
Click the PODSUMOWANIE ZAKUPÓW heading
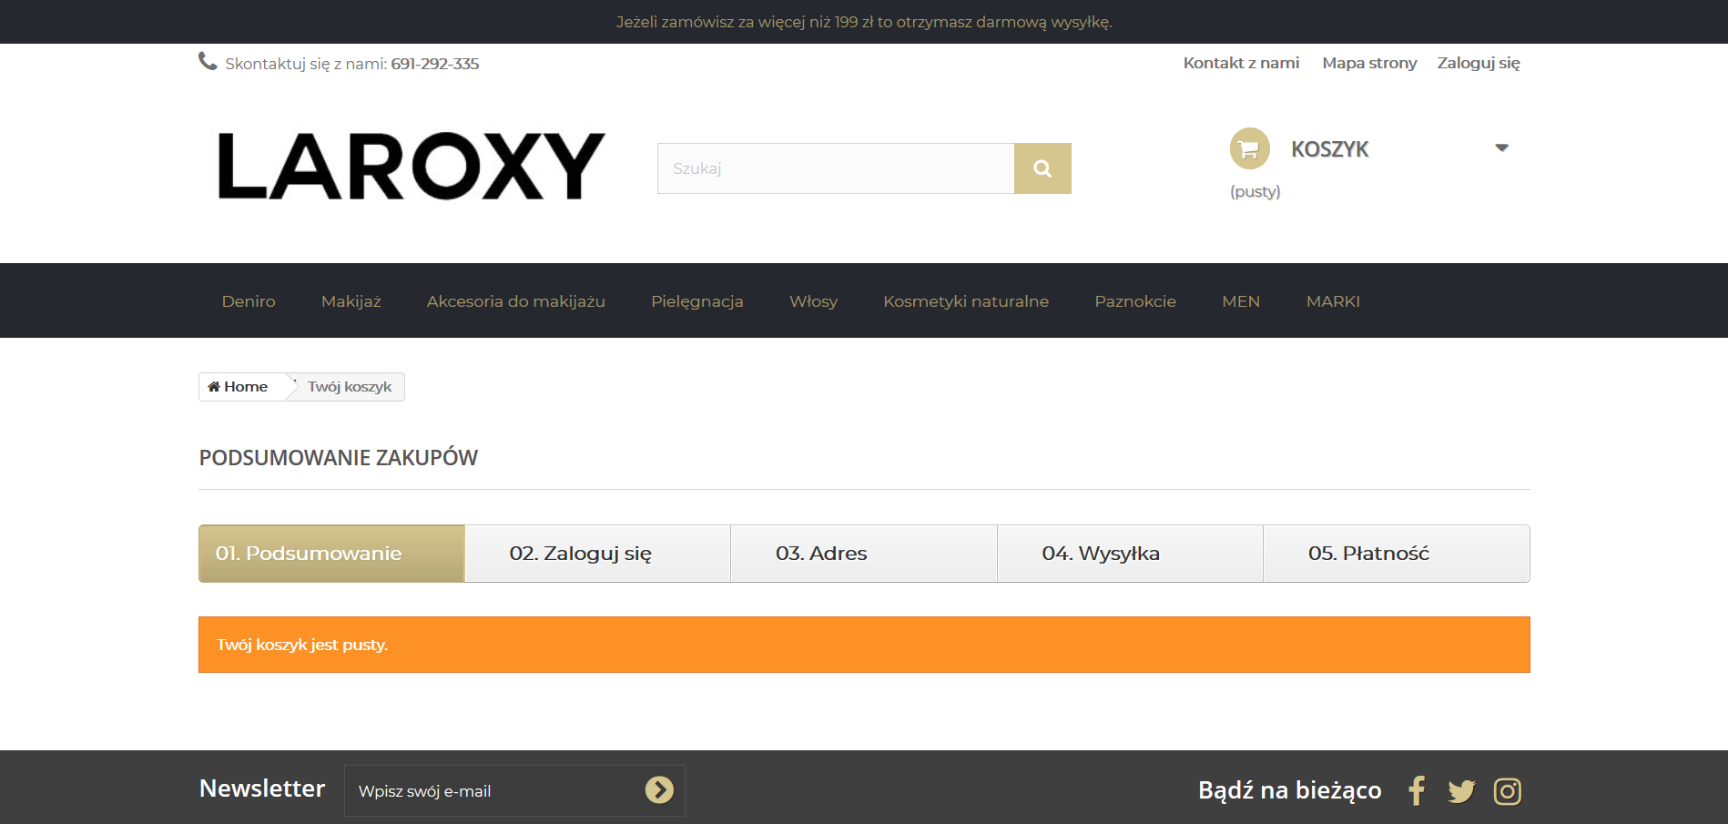point(339,458)
